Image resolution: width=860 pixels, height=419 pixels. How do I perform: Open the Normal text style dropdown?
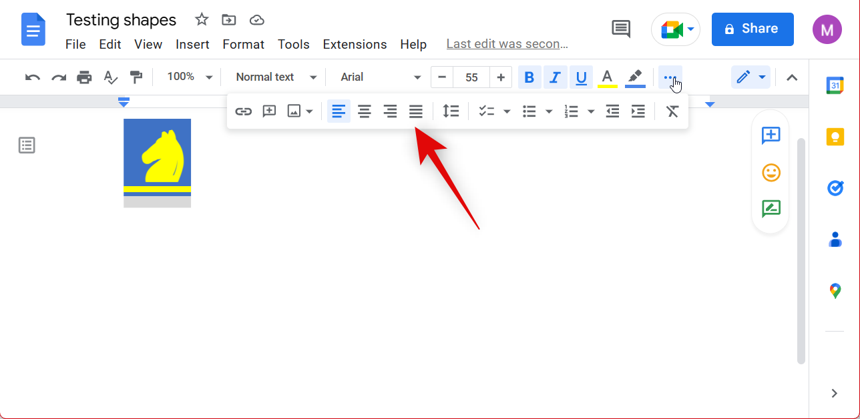pos(274,77)
